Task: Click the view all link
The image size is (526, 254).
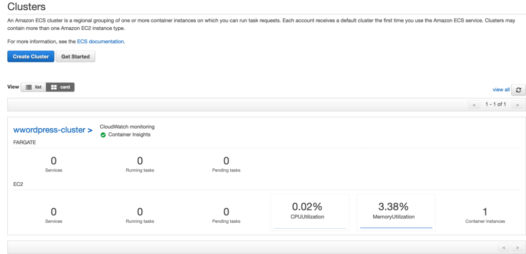Action: [501, 90]
